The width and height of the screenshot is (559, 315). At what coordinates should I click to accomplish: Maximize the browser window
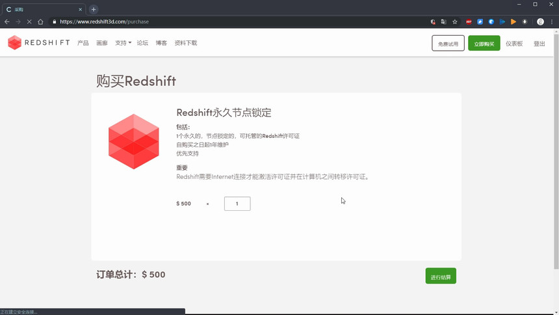pos(535,5)
